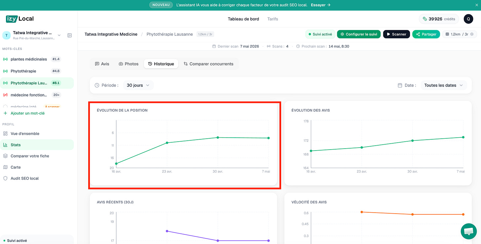Toggle the Suivi activé status badge

pos(320,34)
